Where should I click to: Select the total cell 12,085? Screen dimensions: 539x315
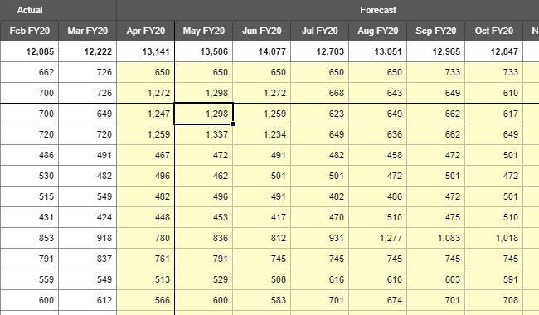tap(29, 51)
